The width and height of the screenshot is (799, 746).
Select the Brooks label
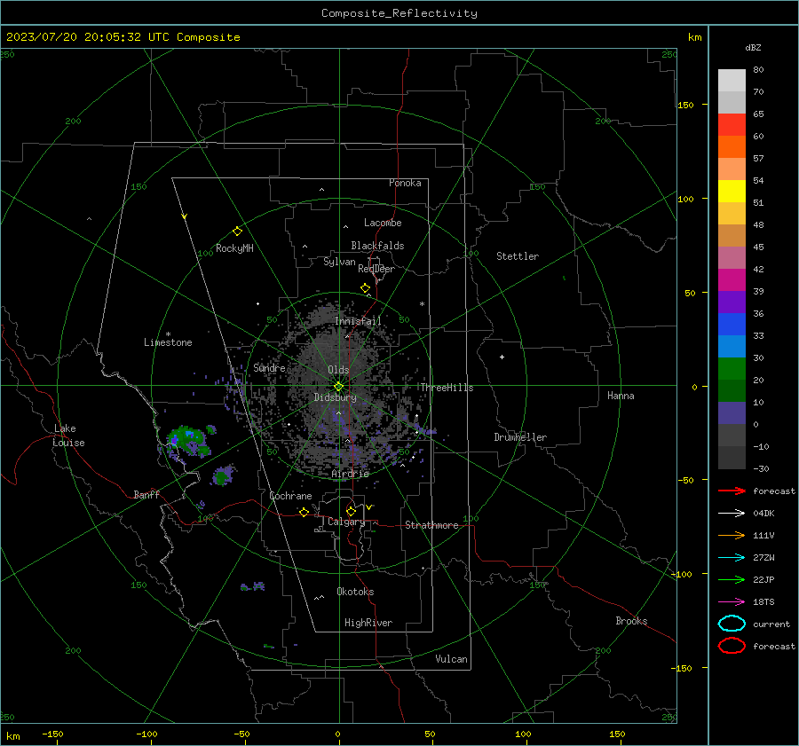pyautogui.click(x=631, y=621)
